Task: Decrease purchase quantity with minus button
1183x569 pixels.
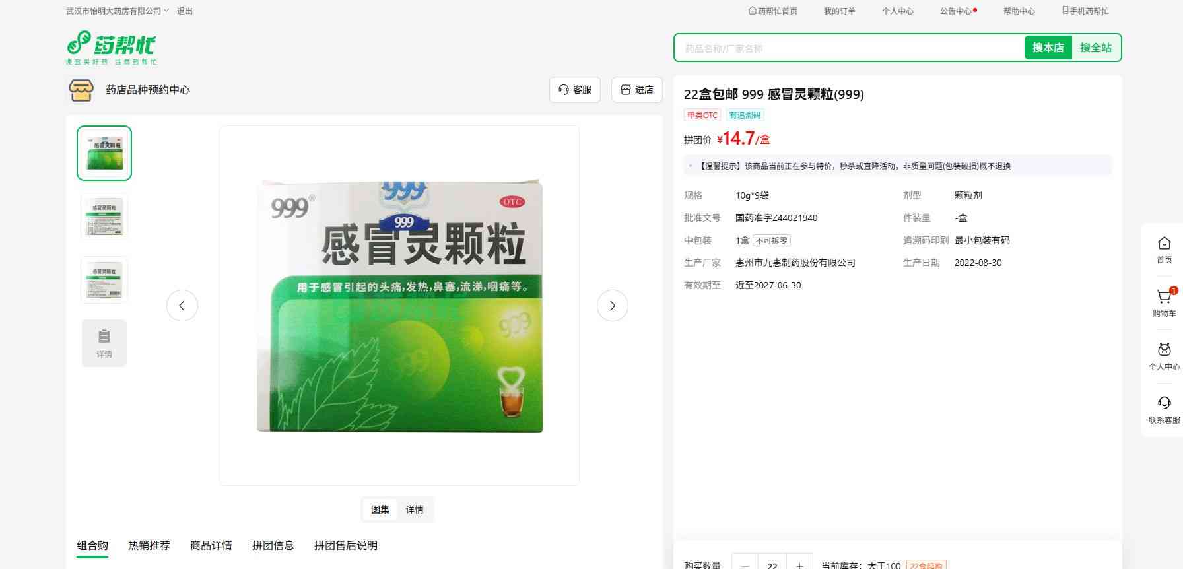Action: (x=745, y=564)
